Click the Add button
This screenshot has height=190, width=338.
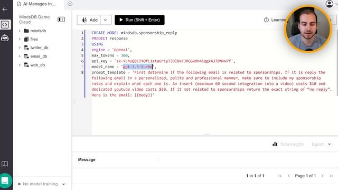(x=89, y=20)
